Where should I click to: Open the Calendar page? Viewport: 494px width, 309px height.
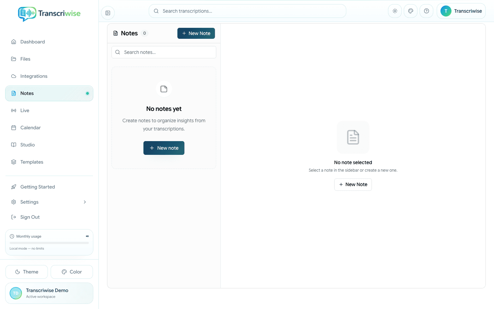click(x=49, y=128)
